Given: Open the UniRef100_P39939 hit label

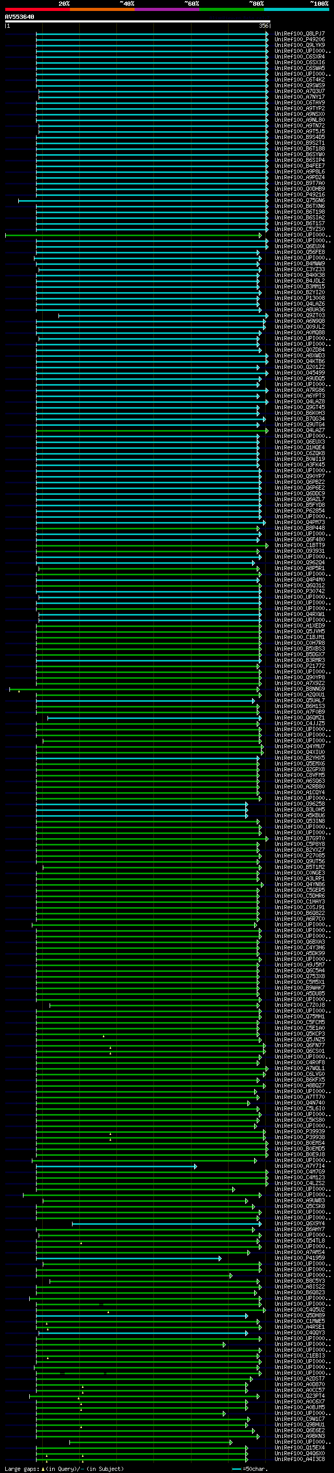Looking at the screenshot, I should tap(300, 1132).
